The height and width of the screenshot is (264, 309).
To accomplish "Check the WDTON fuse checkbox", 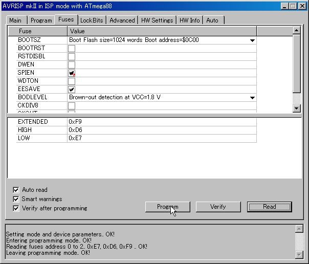I will pos(72,81).
